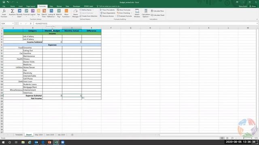Viewport: 259px width, 145px height.
Task: Click Remove Arrows
Action: coord(107,16)
